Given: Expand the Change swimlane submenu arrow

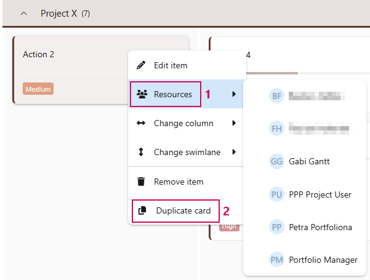Looking at the screenshot, I should [x=234, y=152].
